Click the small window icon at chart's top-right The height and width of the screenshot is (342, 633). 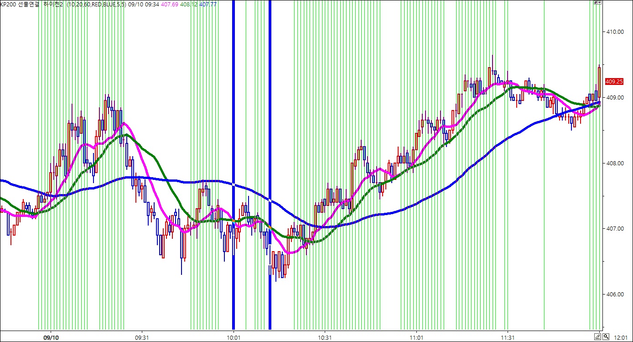597,3
